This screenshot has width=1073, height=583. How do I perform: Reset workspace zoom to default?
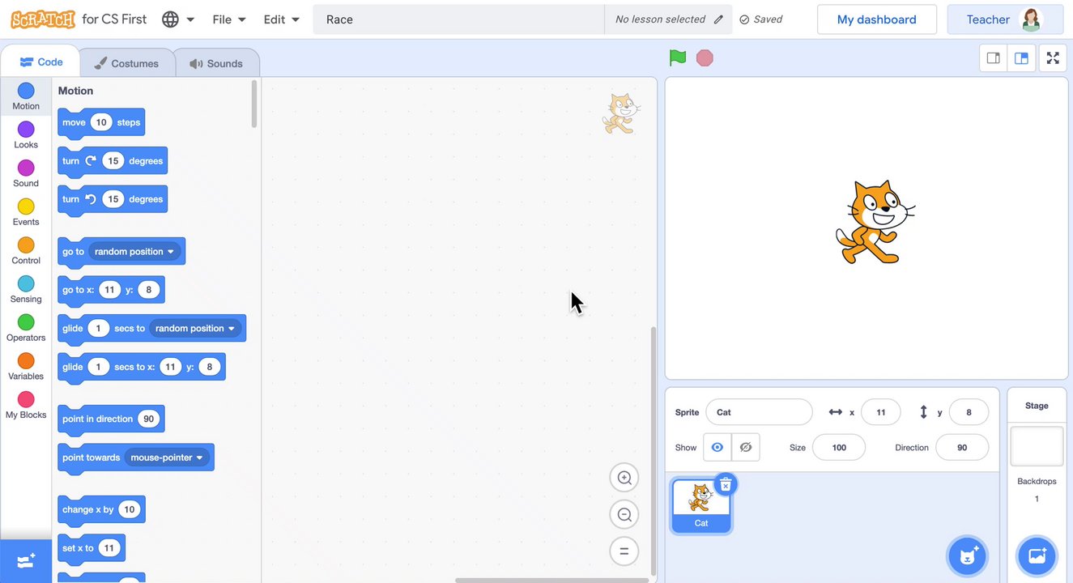[x=624, y=551]
